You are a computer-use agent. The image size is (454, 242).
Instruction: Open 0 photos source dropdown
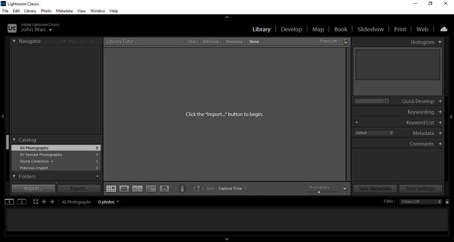coord(109,202)
